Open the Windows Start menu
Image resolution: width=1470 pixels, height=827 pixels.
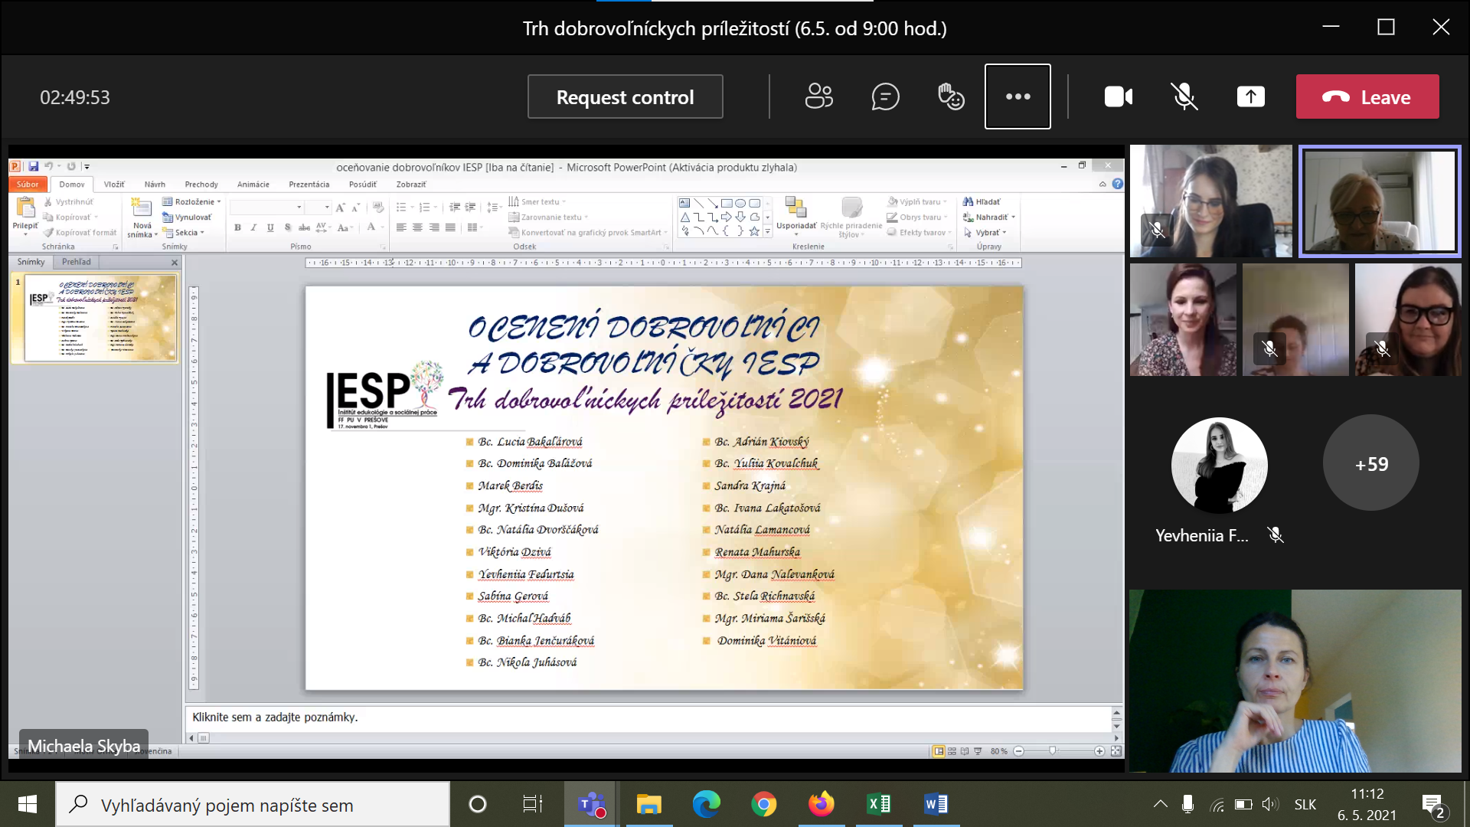pyautogui.click(x=28, y=804)
